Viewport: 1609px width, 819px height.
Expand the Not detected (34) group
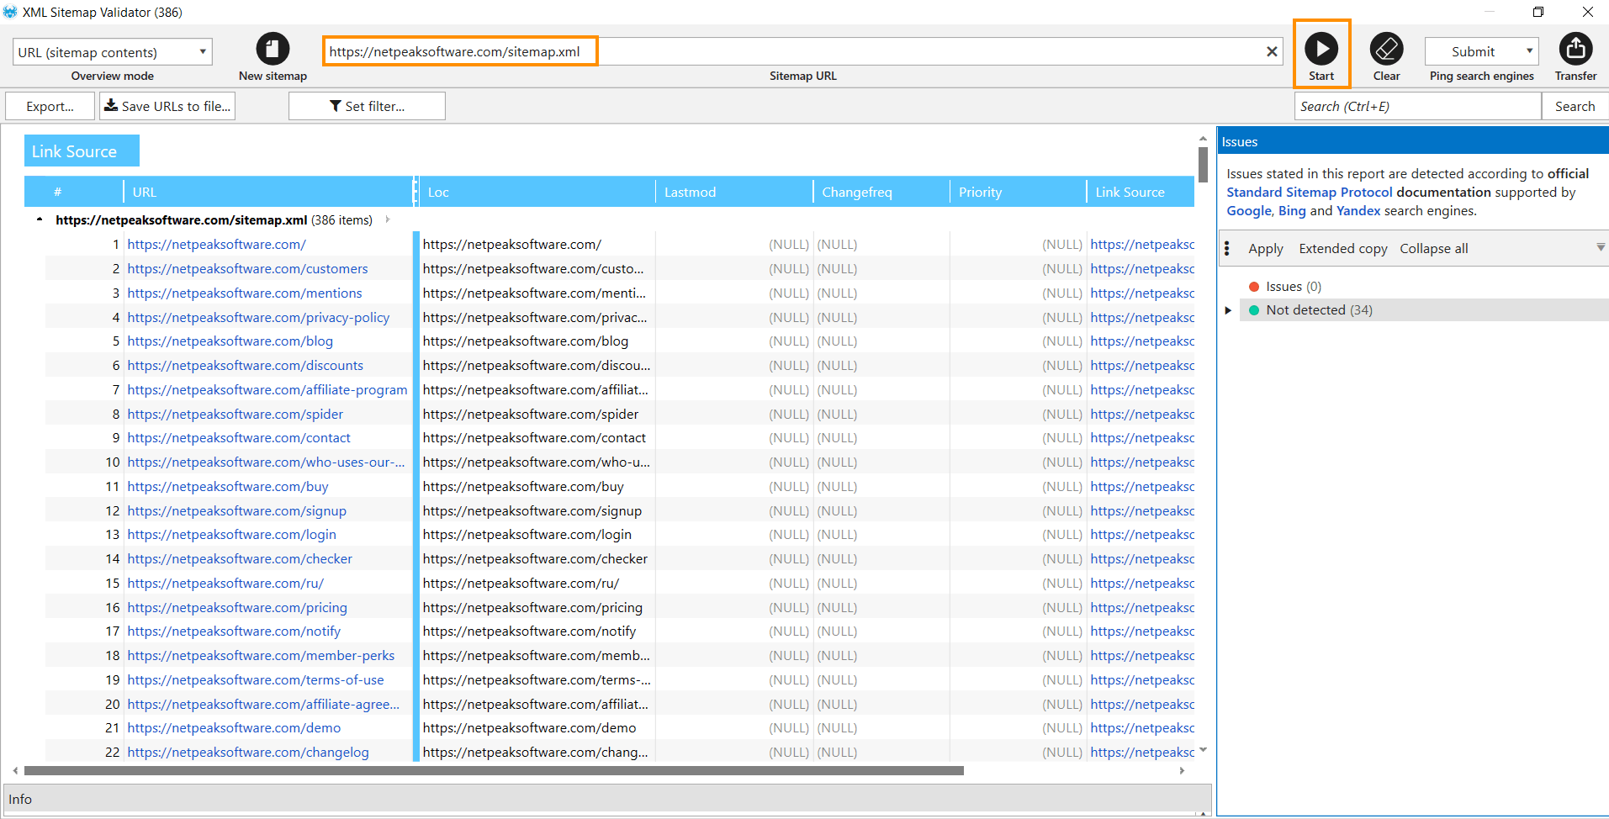tap(1228, 310)
